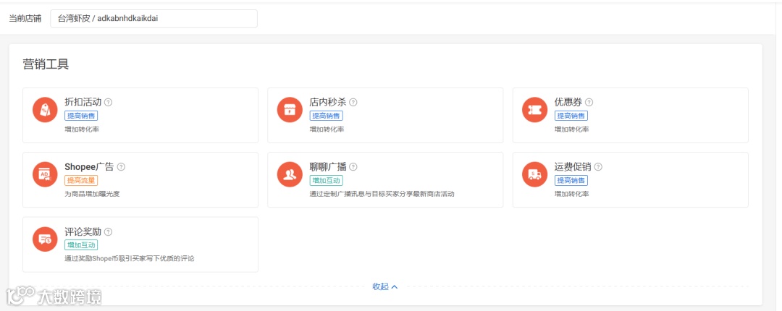Screen dimensions: 782x311
Task: Open the Shopee广告 AD icon
Action: [x=45, y=174]
